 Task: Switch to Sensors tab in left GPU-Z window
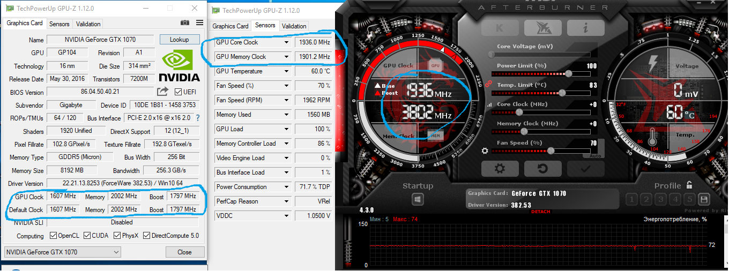pos(59,24)
